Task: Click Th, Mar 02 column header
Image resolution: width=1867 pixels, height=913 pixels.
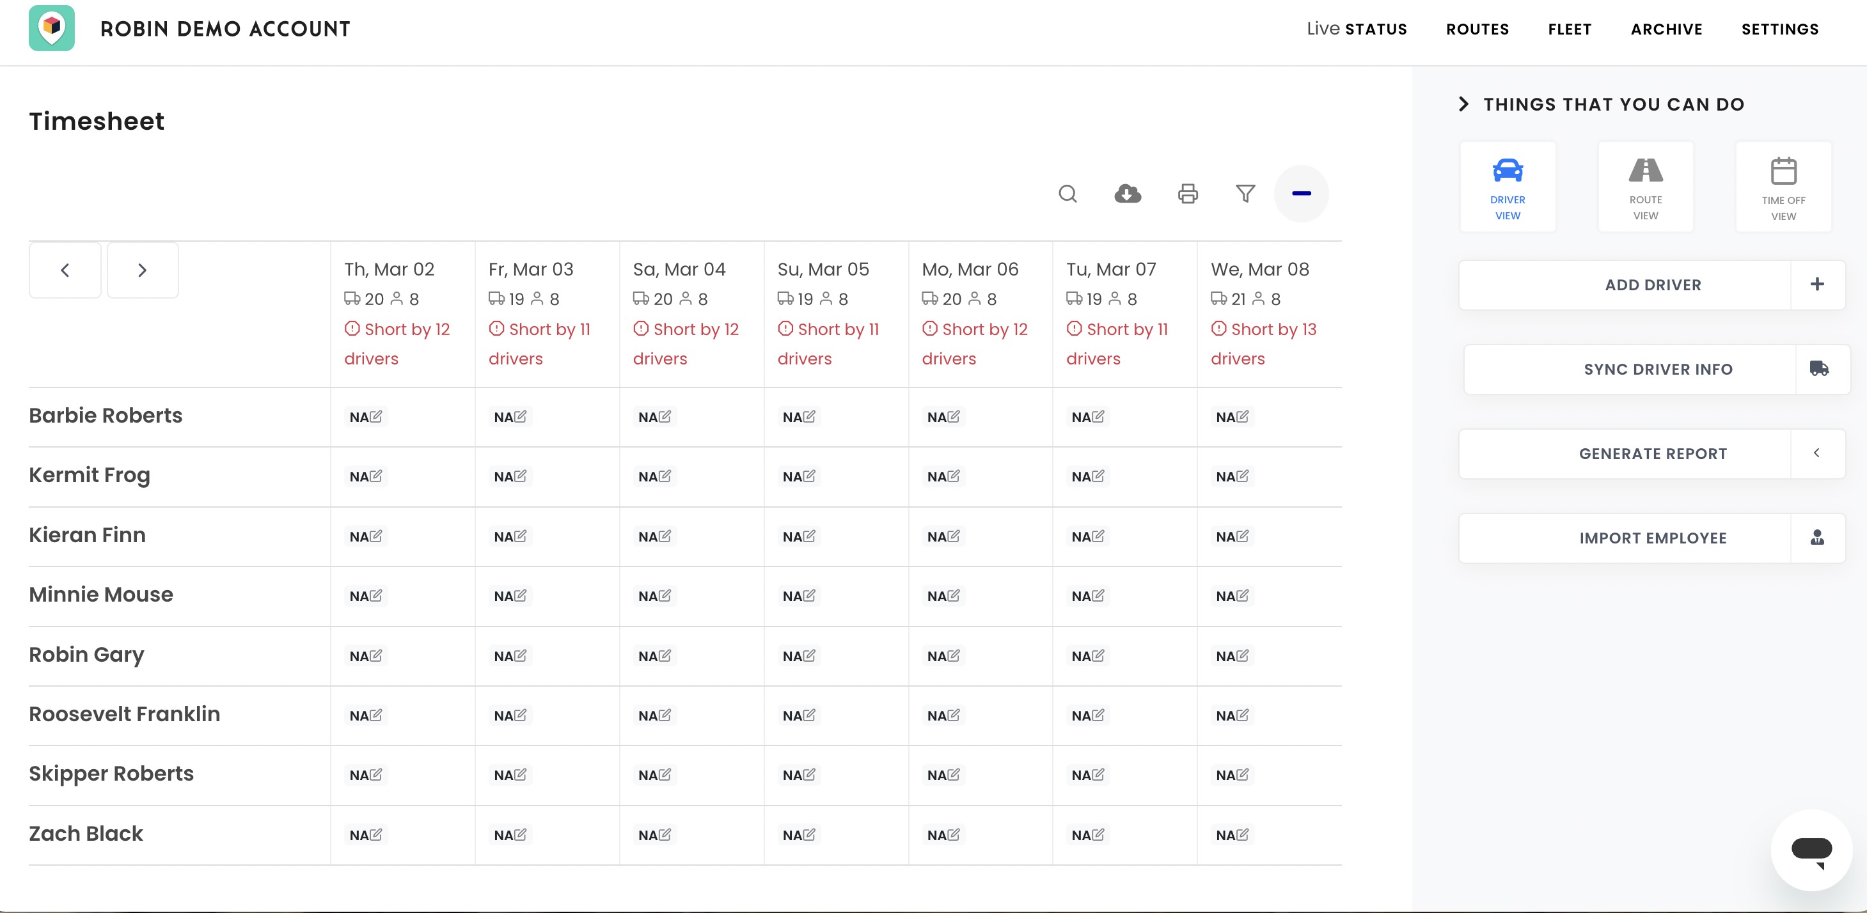Action: click(390, 270)
